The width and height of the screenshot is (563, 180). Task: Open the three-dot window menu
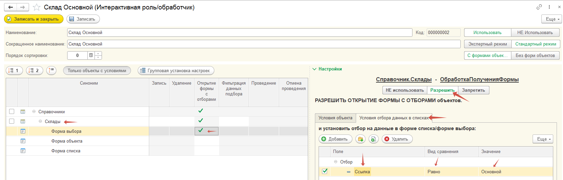(549, 7)
